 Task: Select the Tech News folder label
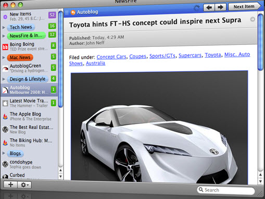tap(21, 27)
